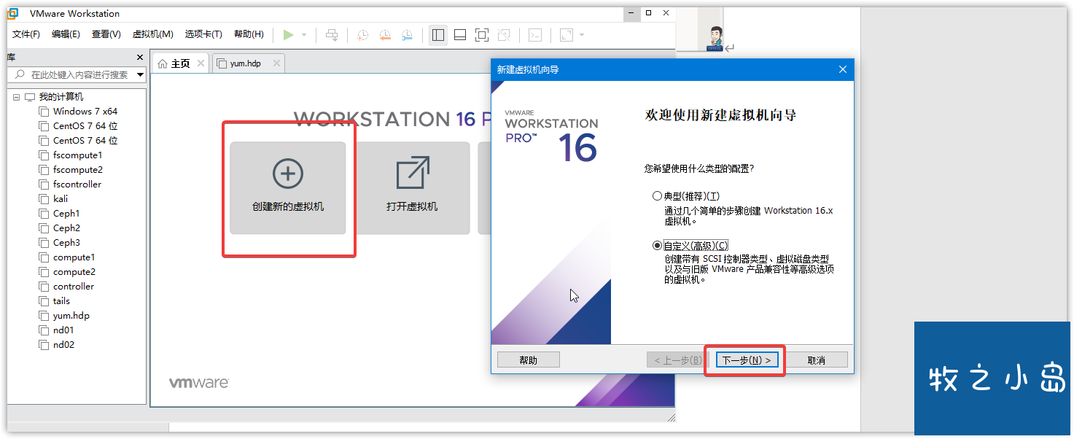Screen dimensions: 1074x439
Task: Switch to the yum.hdp tab
Action: (249, 63)
